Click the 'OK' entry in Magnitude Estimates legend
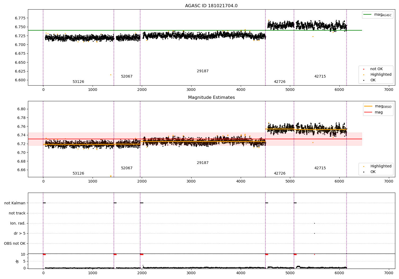The height and width of the screenshot is (279, 399). (373, 172)
